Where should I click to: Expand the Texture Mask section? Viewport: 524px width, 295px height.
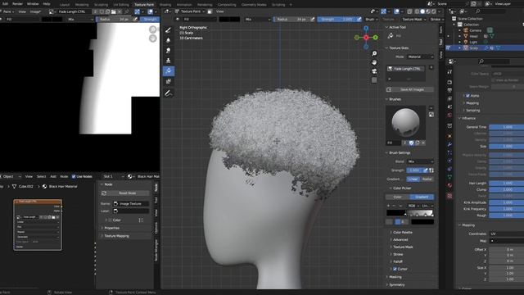403,247
